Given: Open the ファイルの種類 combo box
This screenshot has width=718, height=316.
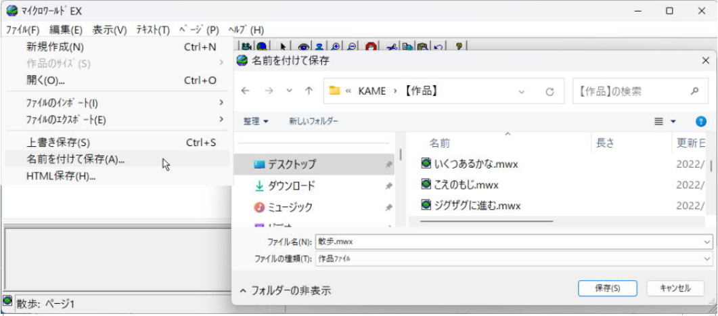Looking at the screenshot, I should 514,258.
